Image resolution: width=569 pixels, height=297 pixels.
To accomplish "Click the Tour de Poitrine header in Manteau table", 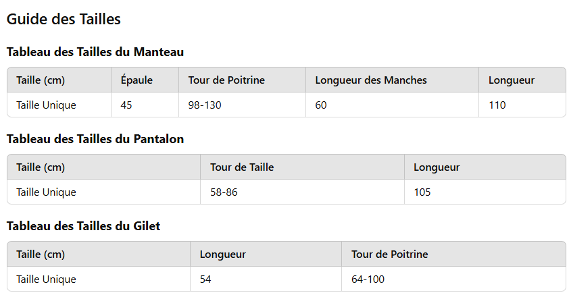I will [x=242, y=80].
